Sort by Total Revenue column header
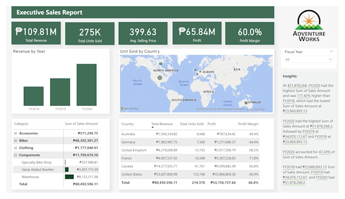 pos(162,124)
